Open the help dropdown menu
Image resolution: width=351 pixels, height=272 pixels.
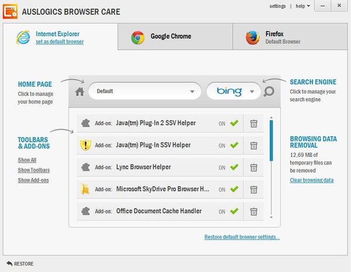(x=303, y=6)
